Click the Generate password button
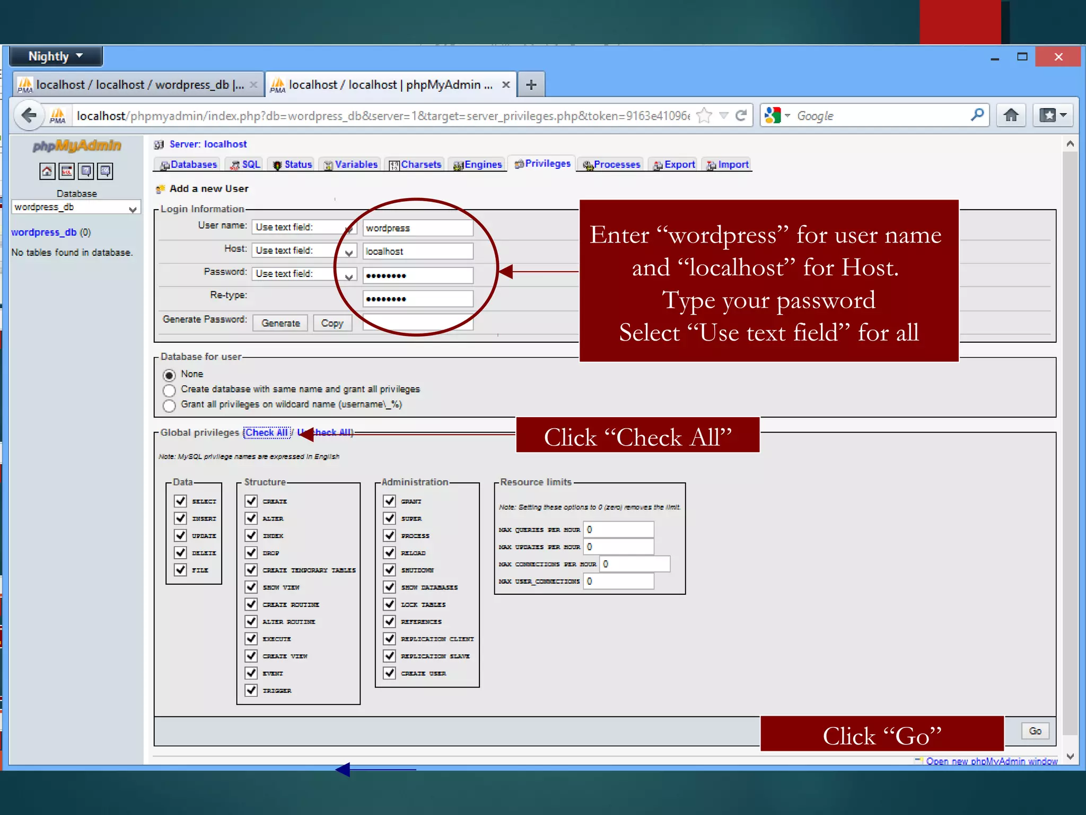Viewport: 1086px width, 815px height. coord(280,323)
